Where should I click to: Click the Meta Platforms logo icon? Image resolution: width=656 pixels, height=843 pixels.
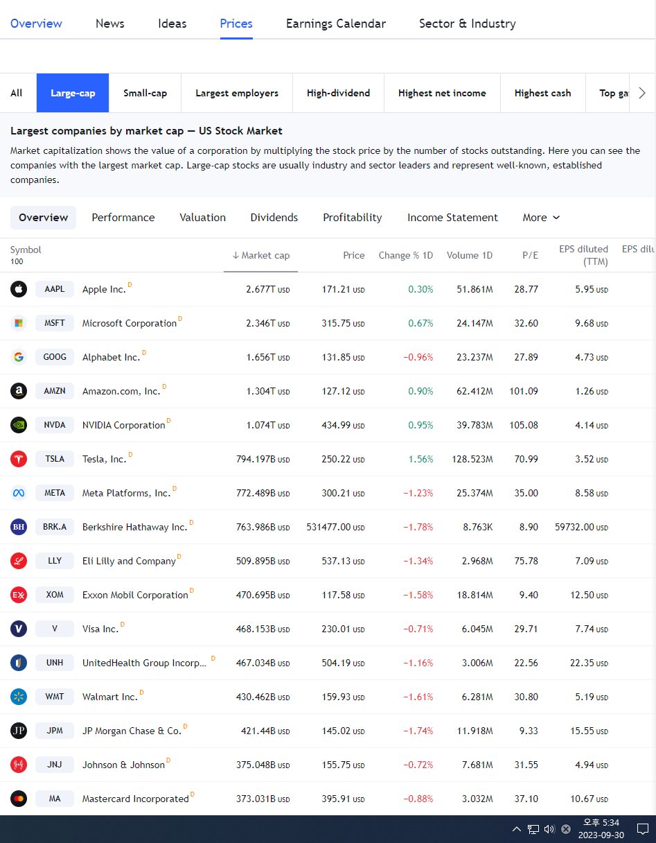[x=19, y=493]
